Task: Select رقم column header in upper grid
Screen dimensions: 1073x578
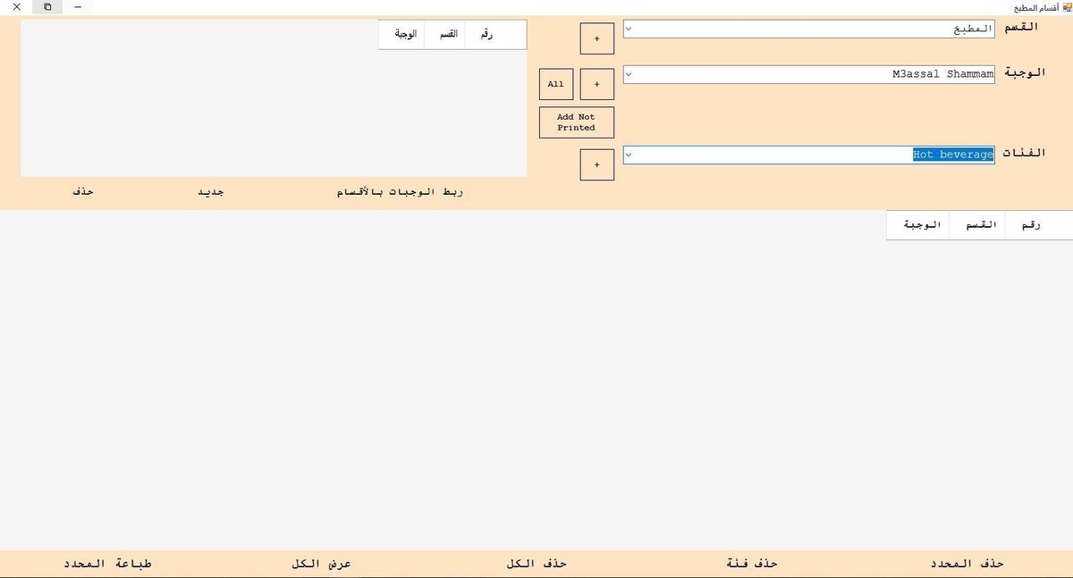Action: 495,35
